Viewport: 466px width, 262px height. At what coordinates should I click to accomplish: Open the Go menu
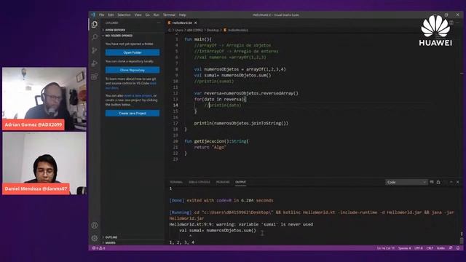click(147, 15)
